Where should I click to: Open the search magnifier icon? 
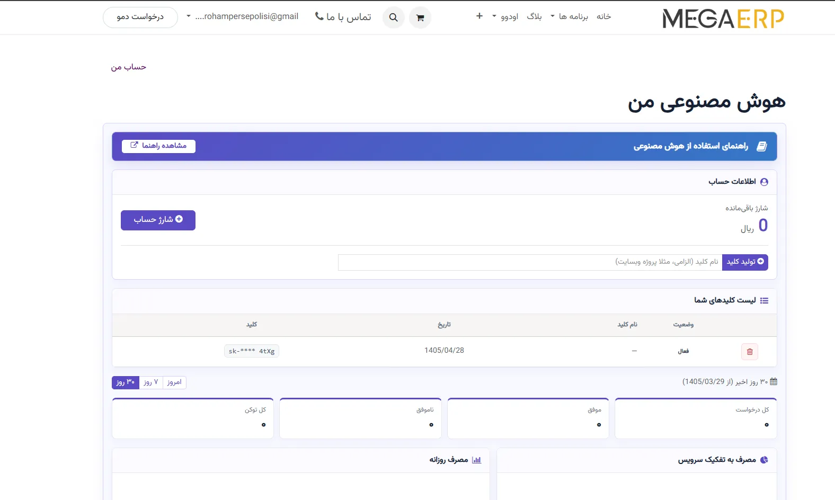[394, 17]
